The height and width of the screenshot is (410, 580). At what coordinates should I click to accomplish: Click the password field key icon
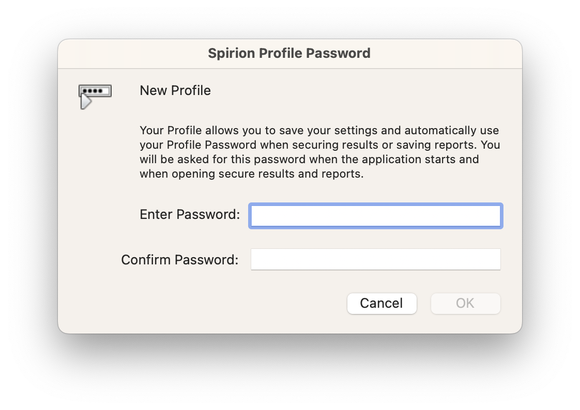coord(95,97)
